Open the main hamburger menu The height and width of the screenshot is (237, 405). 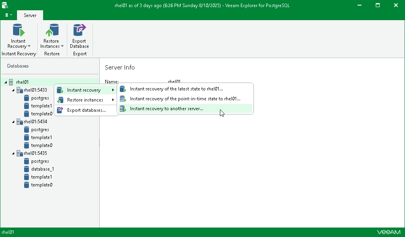pos(8,15)
